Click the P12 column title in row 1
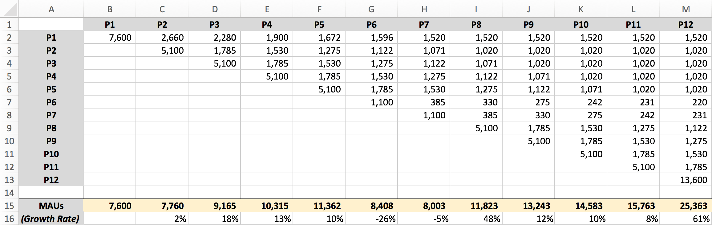Image resolution: width=712 pixels, height=225 pixels. point(686,24)
